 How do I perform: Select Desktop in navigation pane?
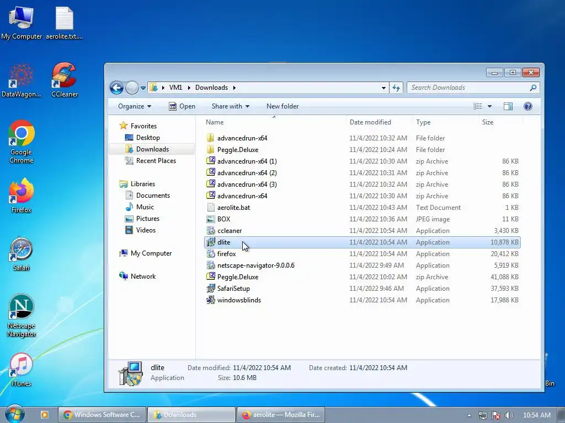click(x=148, y=138)
